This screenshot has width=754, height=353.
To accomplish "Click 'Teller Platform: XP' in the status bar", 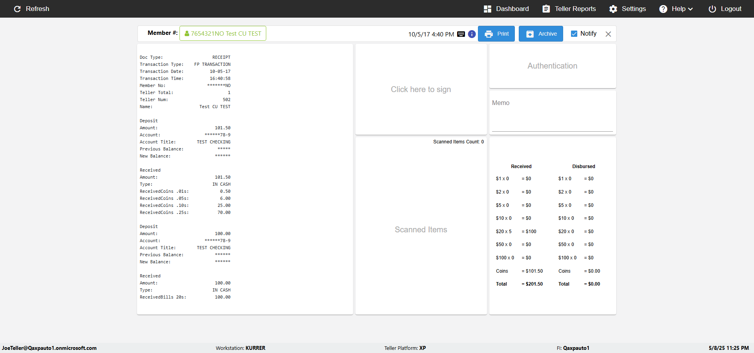I will pos(405,348).
